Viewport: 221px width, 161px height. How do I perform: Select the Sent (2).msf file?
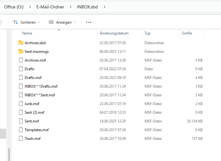[34, 112]
